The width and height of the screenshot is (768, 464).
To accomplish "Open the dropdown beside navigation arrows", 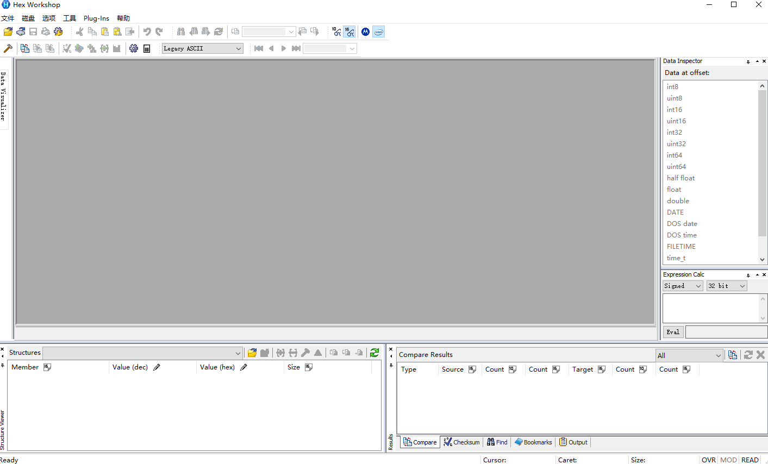I will tap(329, 48).
